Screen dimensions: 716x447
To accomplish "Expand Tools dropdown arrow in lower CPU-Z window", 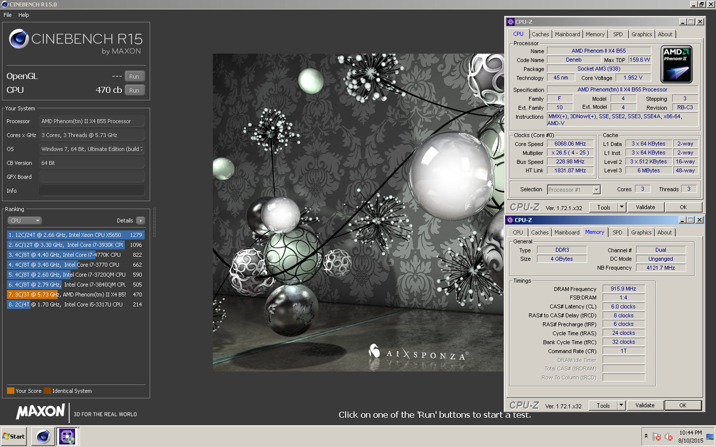I will [x=622, y=406].
